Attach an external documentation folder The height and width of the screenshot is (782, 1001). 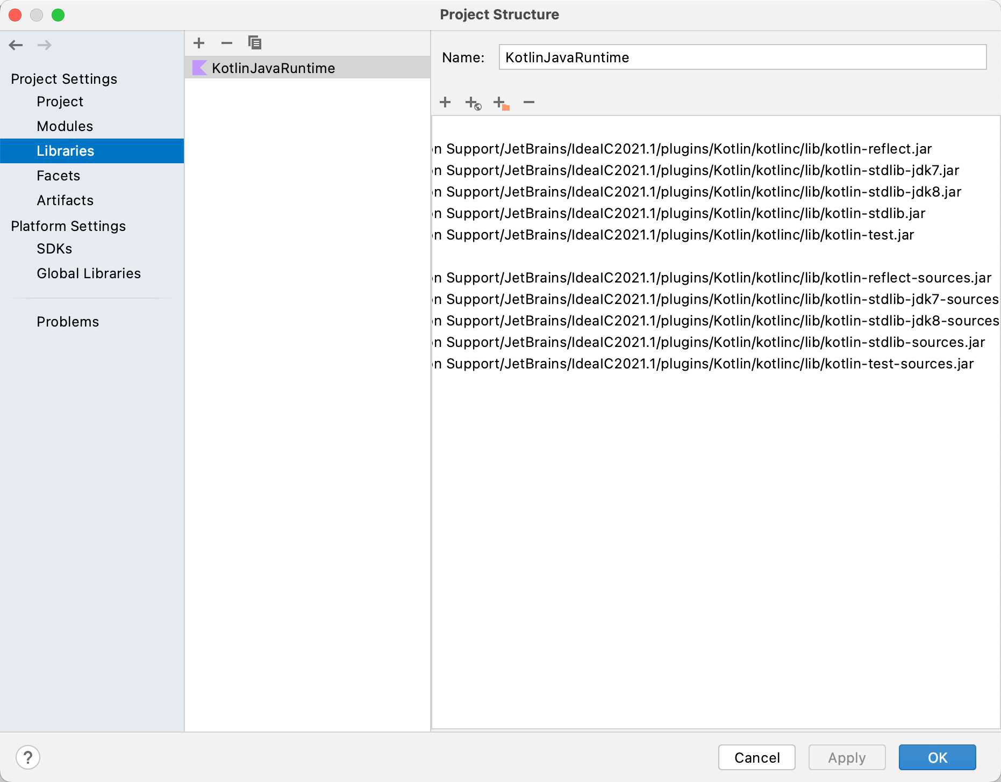coord(501,102)
